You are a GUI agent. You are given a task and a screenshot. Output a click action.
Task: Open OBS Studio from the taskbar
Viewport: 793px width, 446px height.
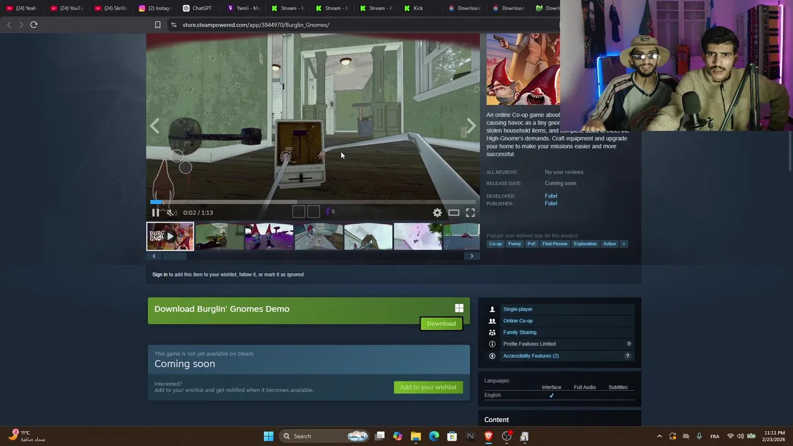click(507, 436)
